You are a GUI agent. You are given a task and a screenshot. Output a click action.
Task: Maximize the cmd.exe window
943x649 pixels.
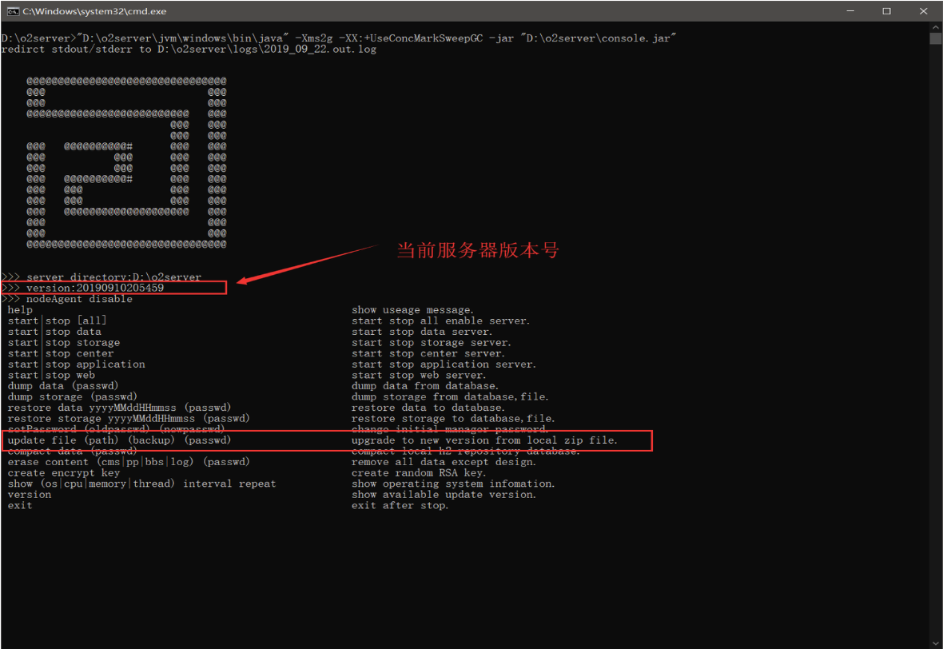pos(886,11)
